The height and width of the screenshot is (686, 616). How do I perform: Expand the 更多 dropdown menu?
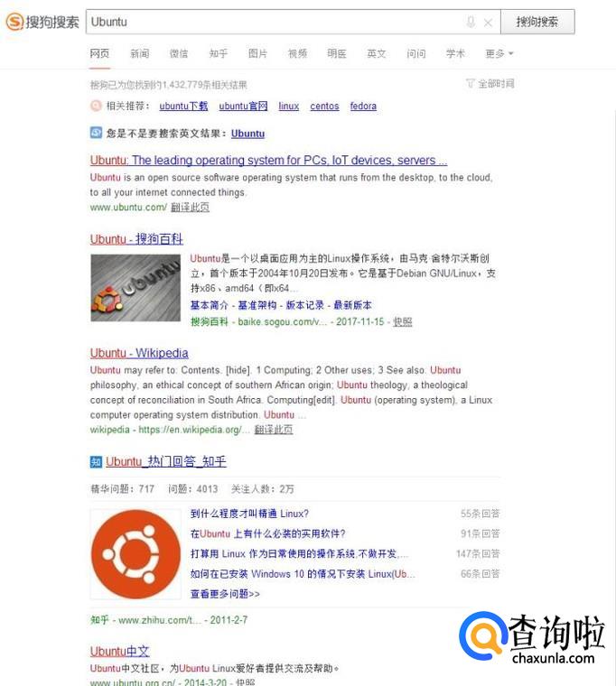point(499,53)
